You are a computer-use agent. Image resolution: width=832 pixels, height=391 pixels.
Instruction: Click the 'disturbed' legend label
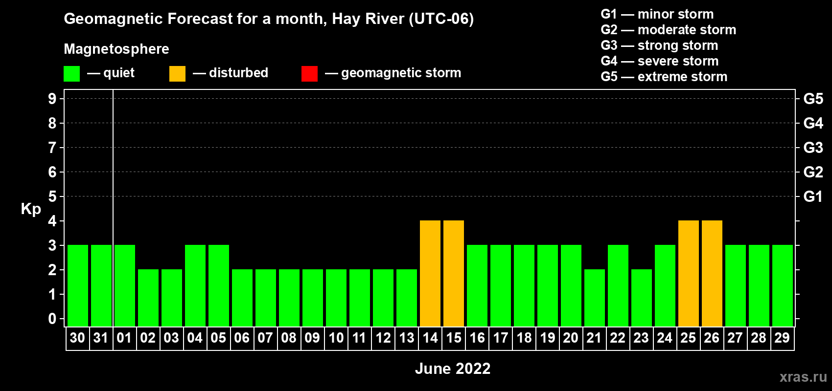tap(239, 73)
